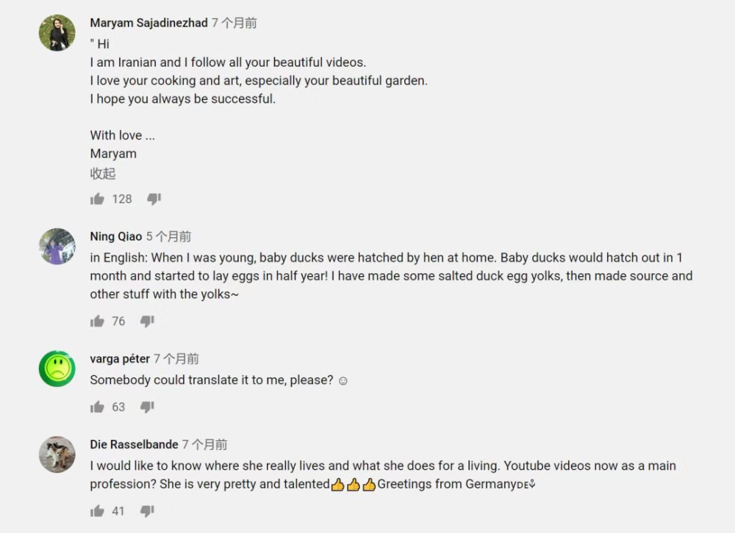Dislike Die Rasselbande's comment

coord(146,510)
